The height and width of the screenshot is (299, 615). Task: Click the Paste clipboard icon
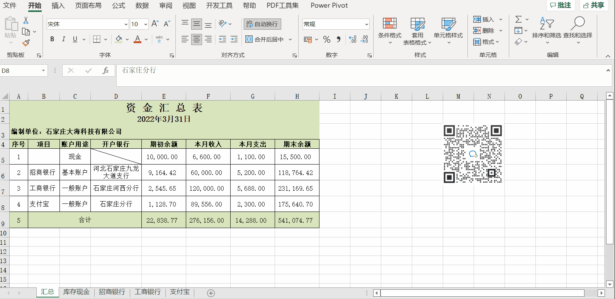tap(11, 24)
